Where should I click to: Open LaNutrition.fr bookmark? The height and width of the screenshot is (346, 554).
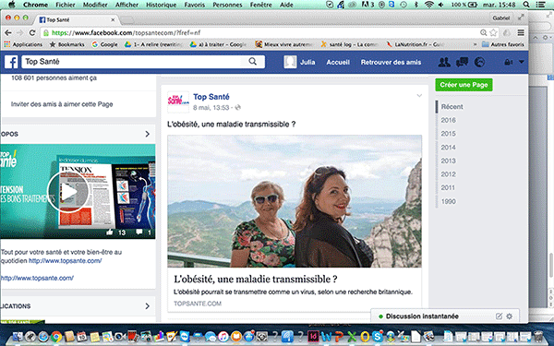tap(415, 44)
